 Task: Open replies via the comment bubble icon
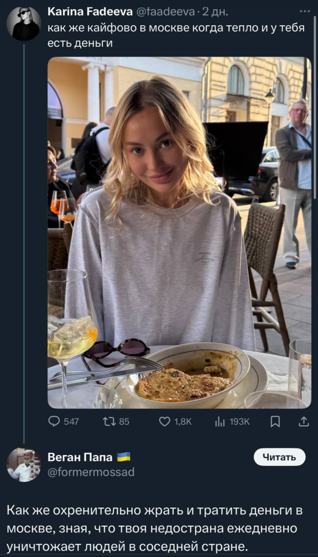(x=54, y=421)
